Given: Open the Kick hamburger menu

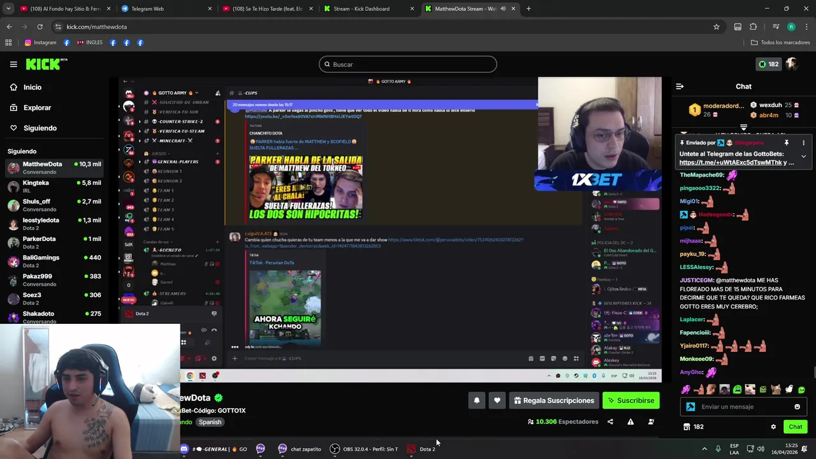Looking at the screenshot, I should click(x=13, y=64).
